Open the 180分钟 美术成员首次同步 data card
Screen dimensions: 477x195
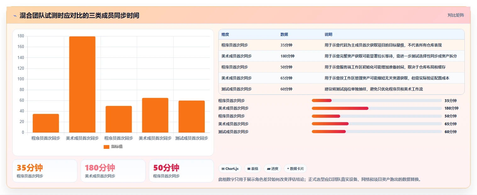[x=113, y=171]
